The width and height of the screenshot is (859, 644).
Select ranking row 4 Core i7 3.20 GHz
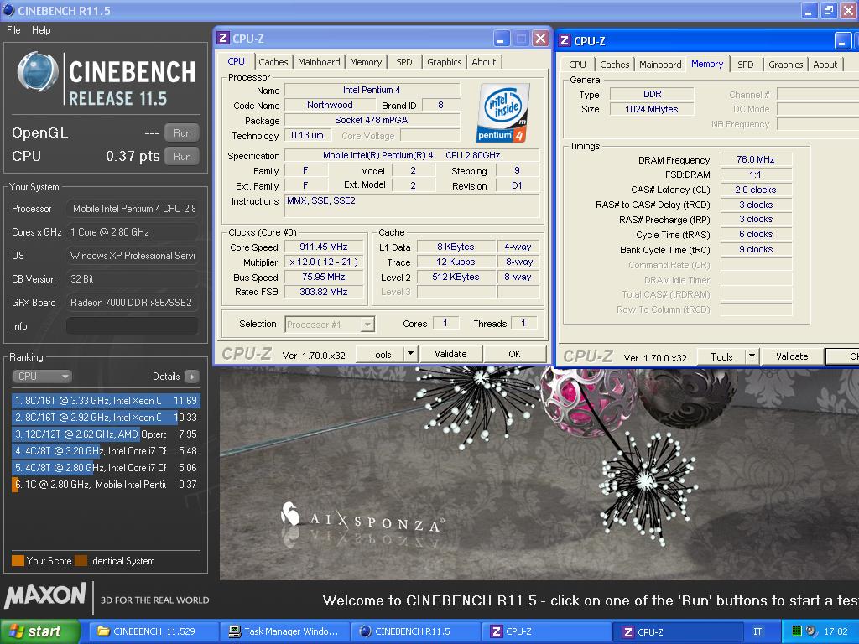click(106, 451)
